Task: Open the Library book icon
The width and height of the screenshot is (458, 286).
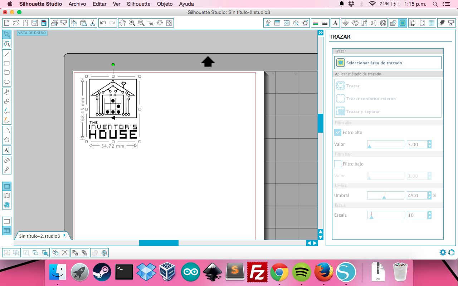Action: coord(7,196)
